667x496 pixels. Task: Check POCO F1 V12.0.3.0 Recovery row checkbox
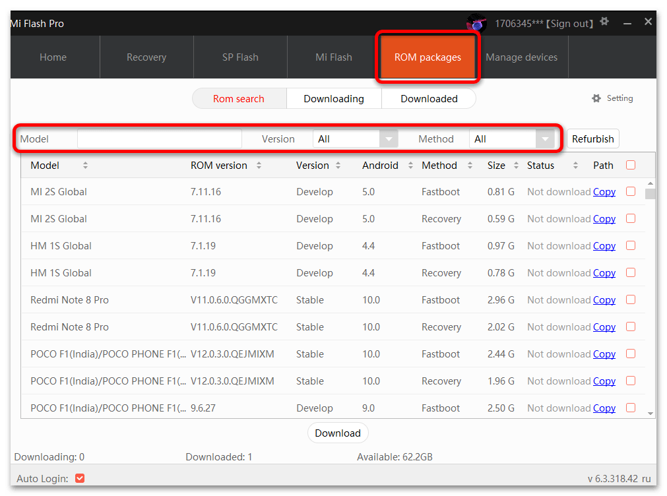(x=631, y=381)
